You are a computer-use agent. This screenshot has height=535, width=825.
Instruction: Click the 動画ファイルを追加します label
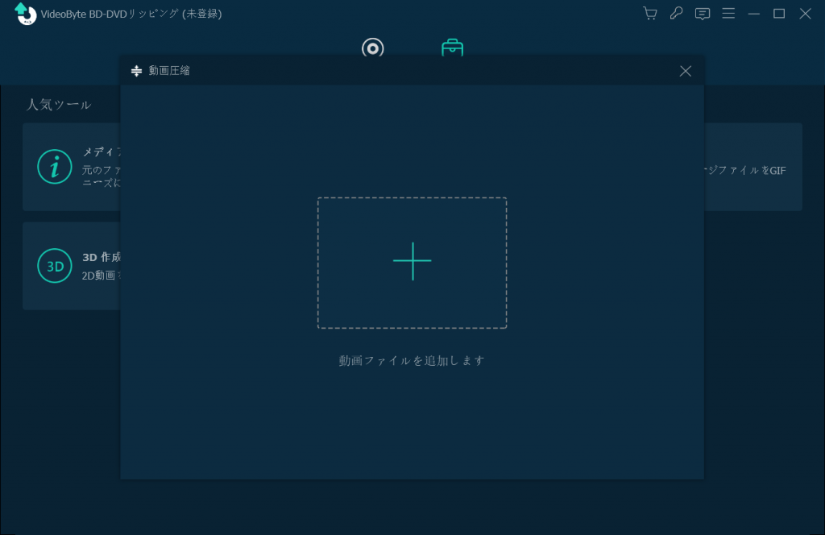(412, 361)
